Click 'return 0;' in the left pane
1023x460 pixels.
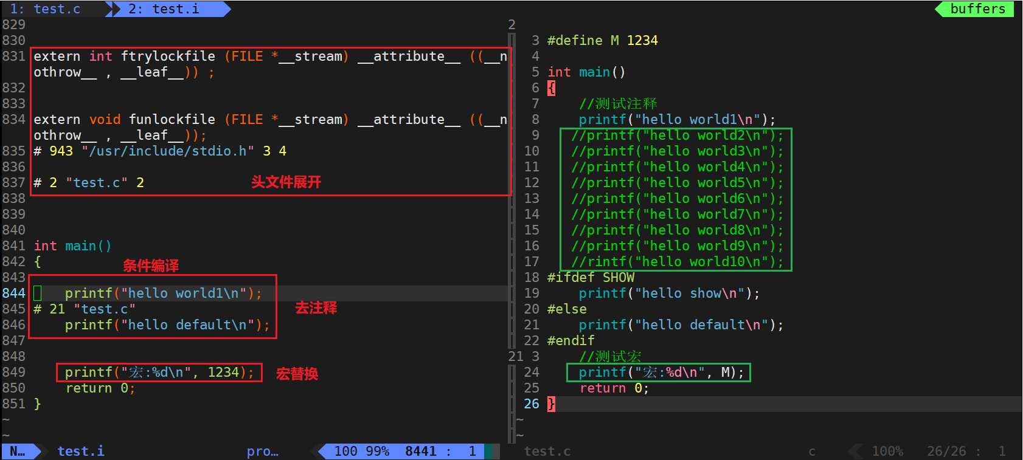click(100, 388)
